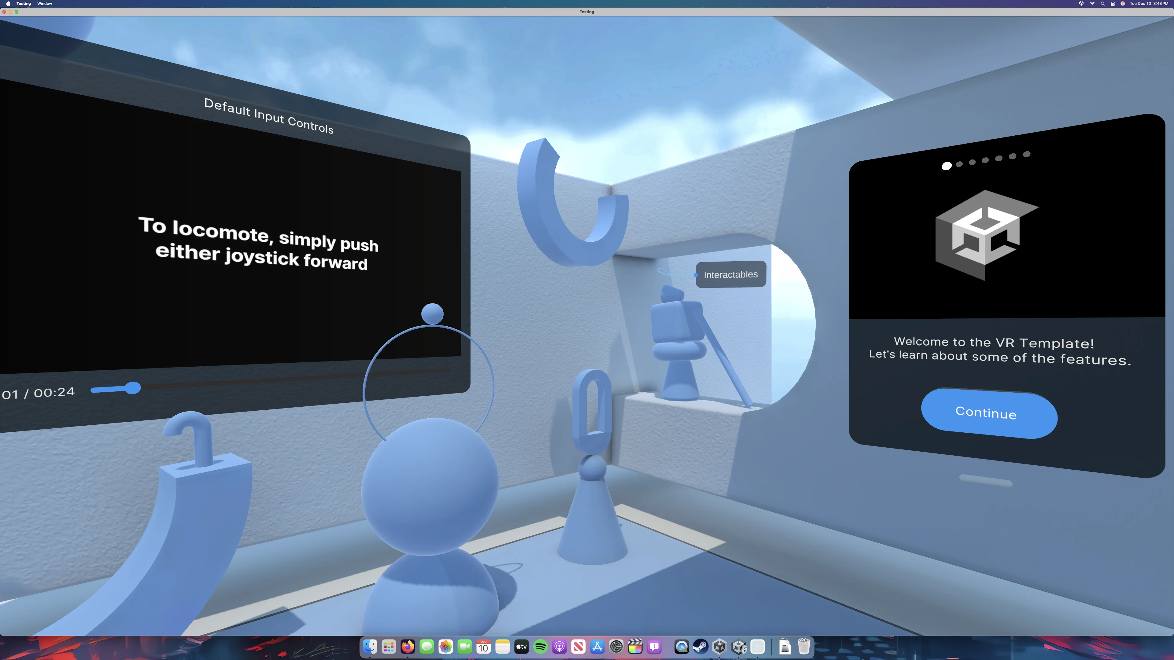Select the first white page indicator dot
This screenshot has height=660, width=1174.
(x=947, y=166)
